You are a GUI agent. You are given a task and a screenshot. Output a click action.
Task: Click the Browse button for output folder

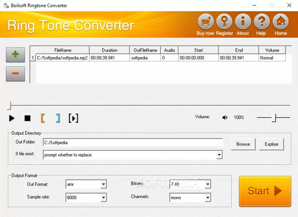[x=243, y=144]
